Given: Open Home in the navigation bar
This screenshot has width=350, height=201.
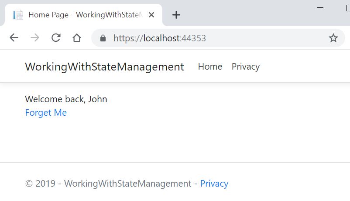Looking at the screenshot, I should coord(210,67).
